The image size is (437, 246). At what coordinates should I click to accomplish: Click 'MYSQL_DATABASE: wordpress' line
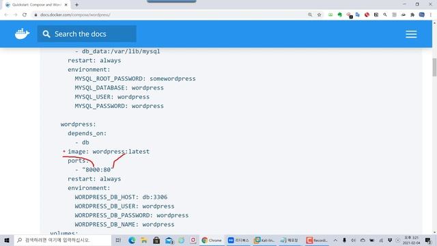119,87
